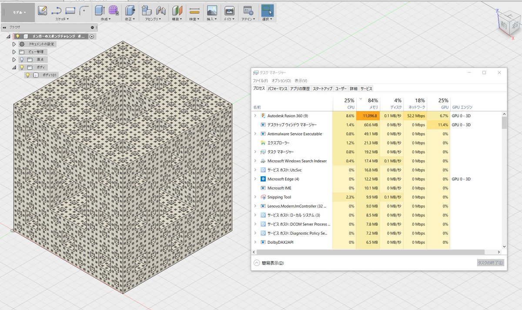522x310 pixels.
Task: Toggle the Bodies (ボディ) folder lightbulb
Action: [22, 67]
